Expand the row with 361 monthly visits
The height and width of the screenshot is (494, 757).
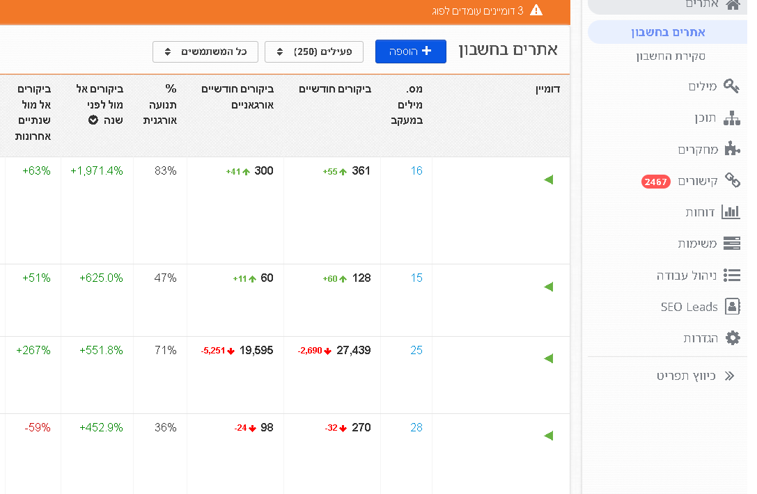point(549,180)
